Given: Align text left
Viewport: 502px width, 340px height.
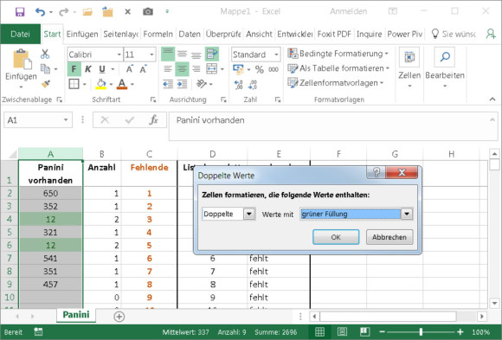Looking at the screenshot, I should 168,69.
